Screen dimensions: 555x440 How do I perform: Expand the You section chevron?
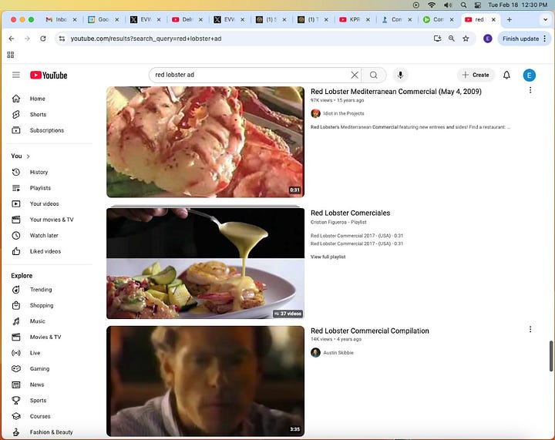tap(28, 156)
